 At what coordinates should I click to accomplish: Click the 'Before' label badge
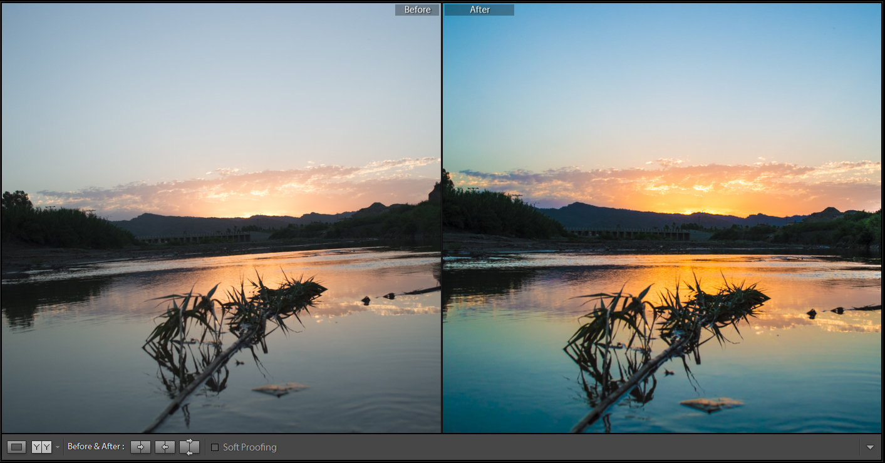coord(417,10)
